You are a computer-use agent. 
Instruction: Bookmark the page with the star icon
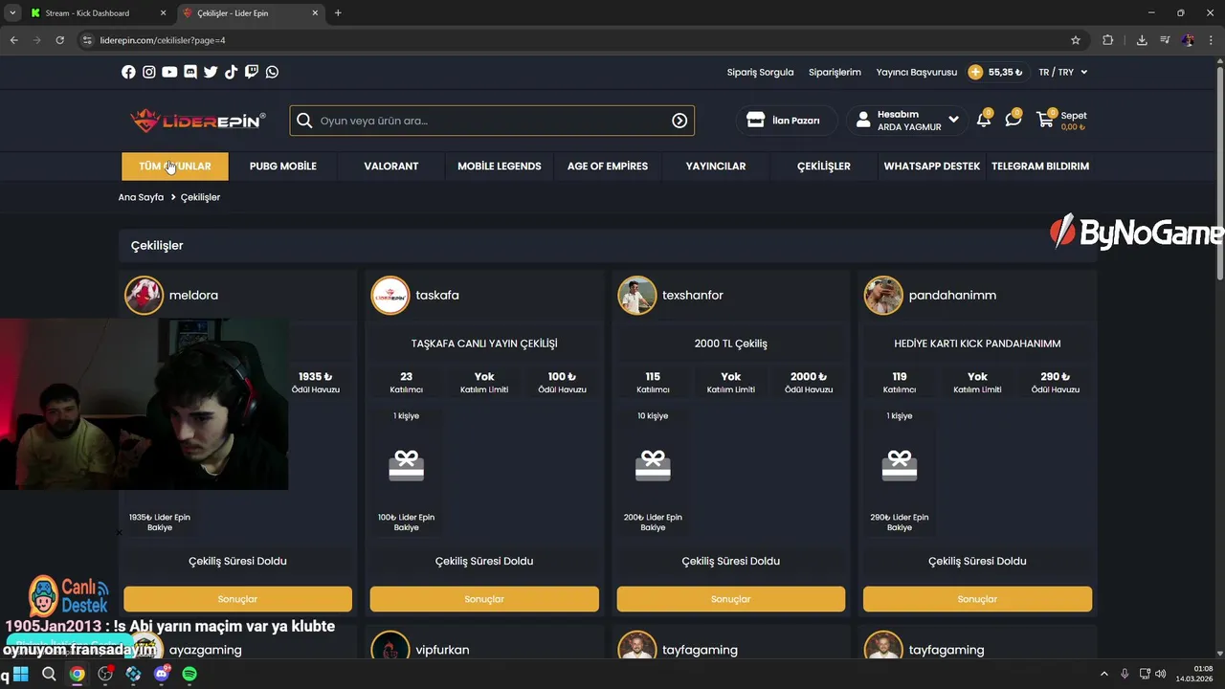[1076, 40]
